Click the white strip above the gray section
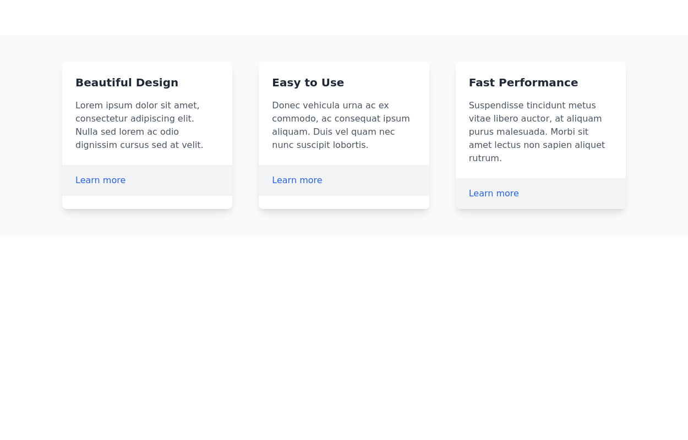Image resolution: width=688 pixels, height=440 pixels. point(344,18)
